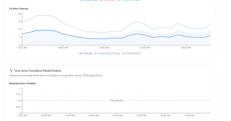Screen dimensions: 231x121
Task: Select the Anomaly Score Timeline heading
Action: coord(22,83)
